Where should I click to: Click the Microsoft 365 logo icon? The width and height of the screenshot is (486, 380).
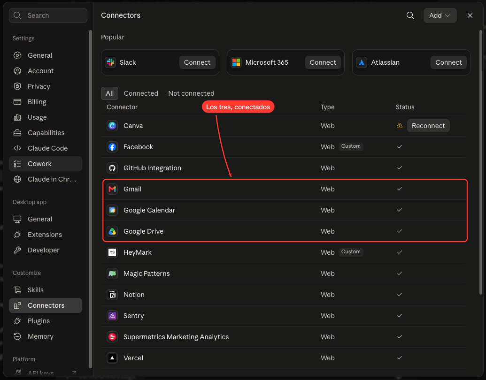point(236,62)
